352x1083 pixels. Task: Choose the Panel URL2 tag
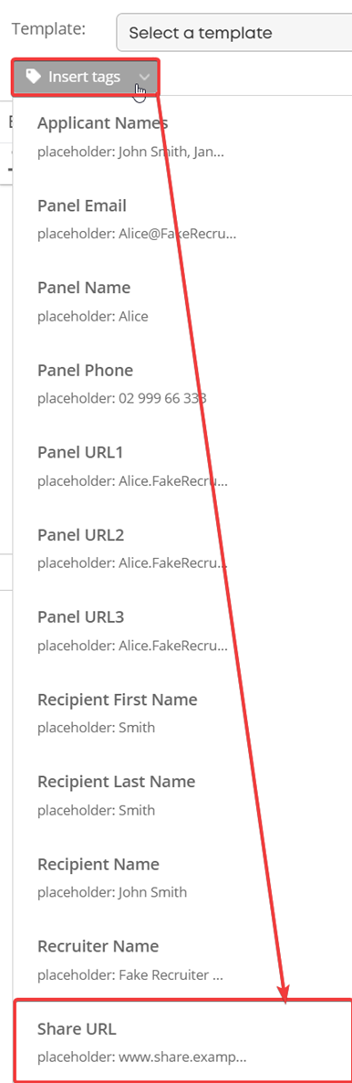182,548
